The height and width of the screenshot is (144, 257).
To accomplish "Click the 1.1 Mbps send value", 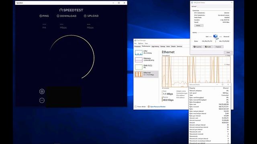I will tap(168, 94).
